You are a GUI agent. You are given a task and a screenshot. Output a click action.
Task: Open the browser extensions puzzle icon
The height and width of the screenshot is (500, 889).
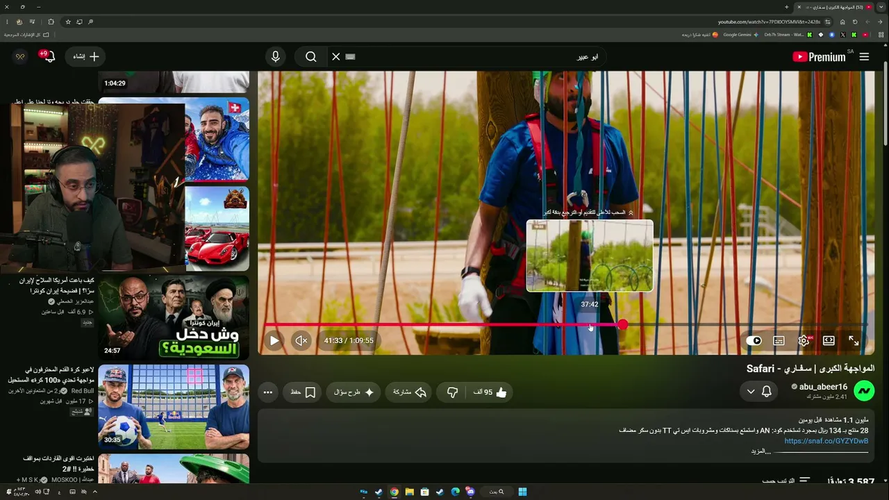coord(51,22)
